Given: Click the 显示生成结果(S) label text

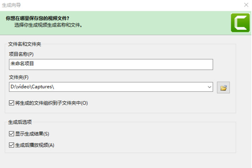Looking at the screenshot, I should coord(32,134).
